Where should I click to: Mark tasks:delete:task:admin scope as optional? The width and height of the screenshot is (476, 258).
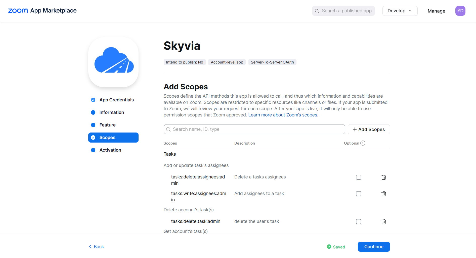tap(358, 222)
